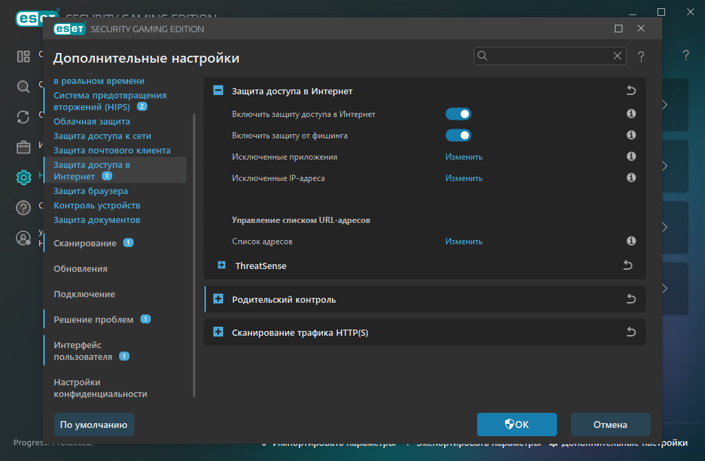This screenshot has width=705, height=461.
Task: Click the info icon for 'Включить защиту доступа в Интернет'
Action: coord(631,114)
